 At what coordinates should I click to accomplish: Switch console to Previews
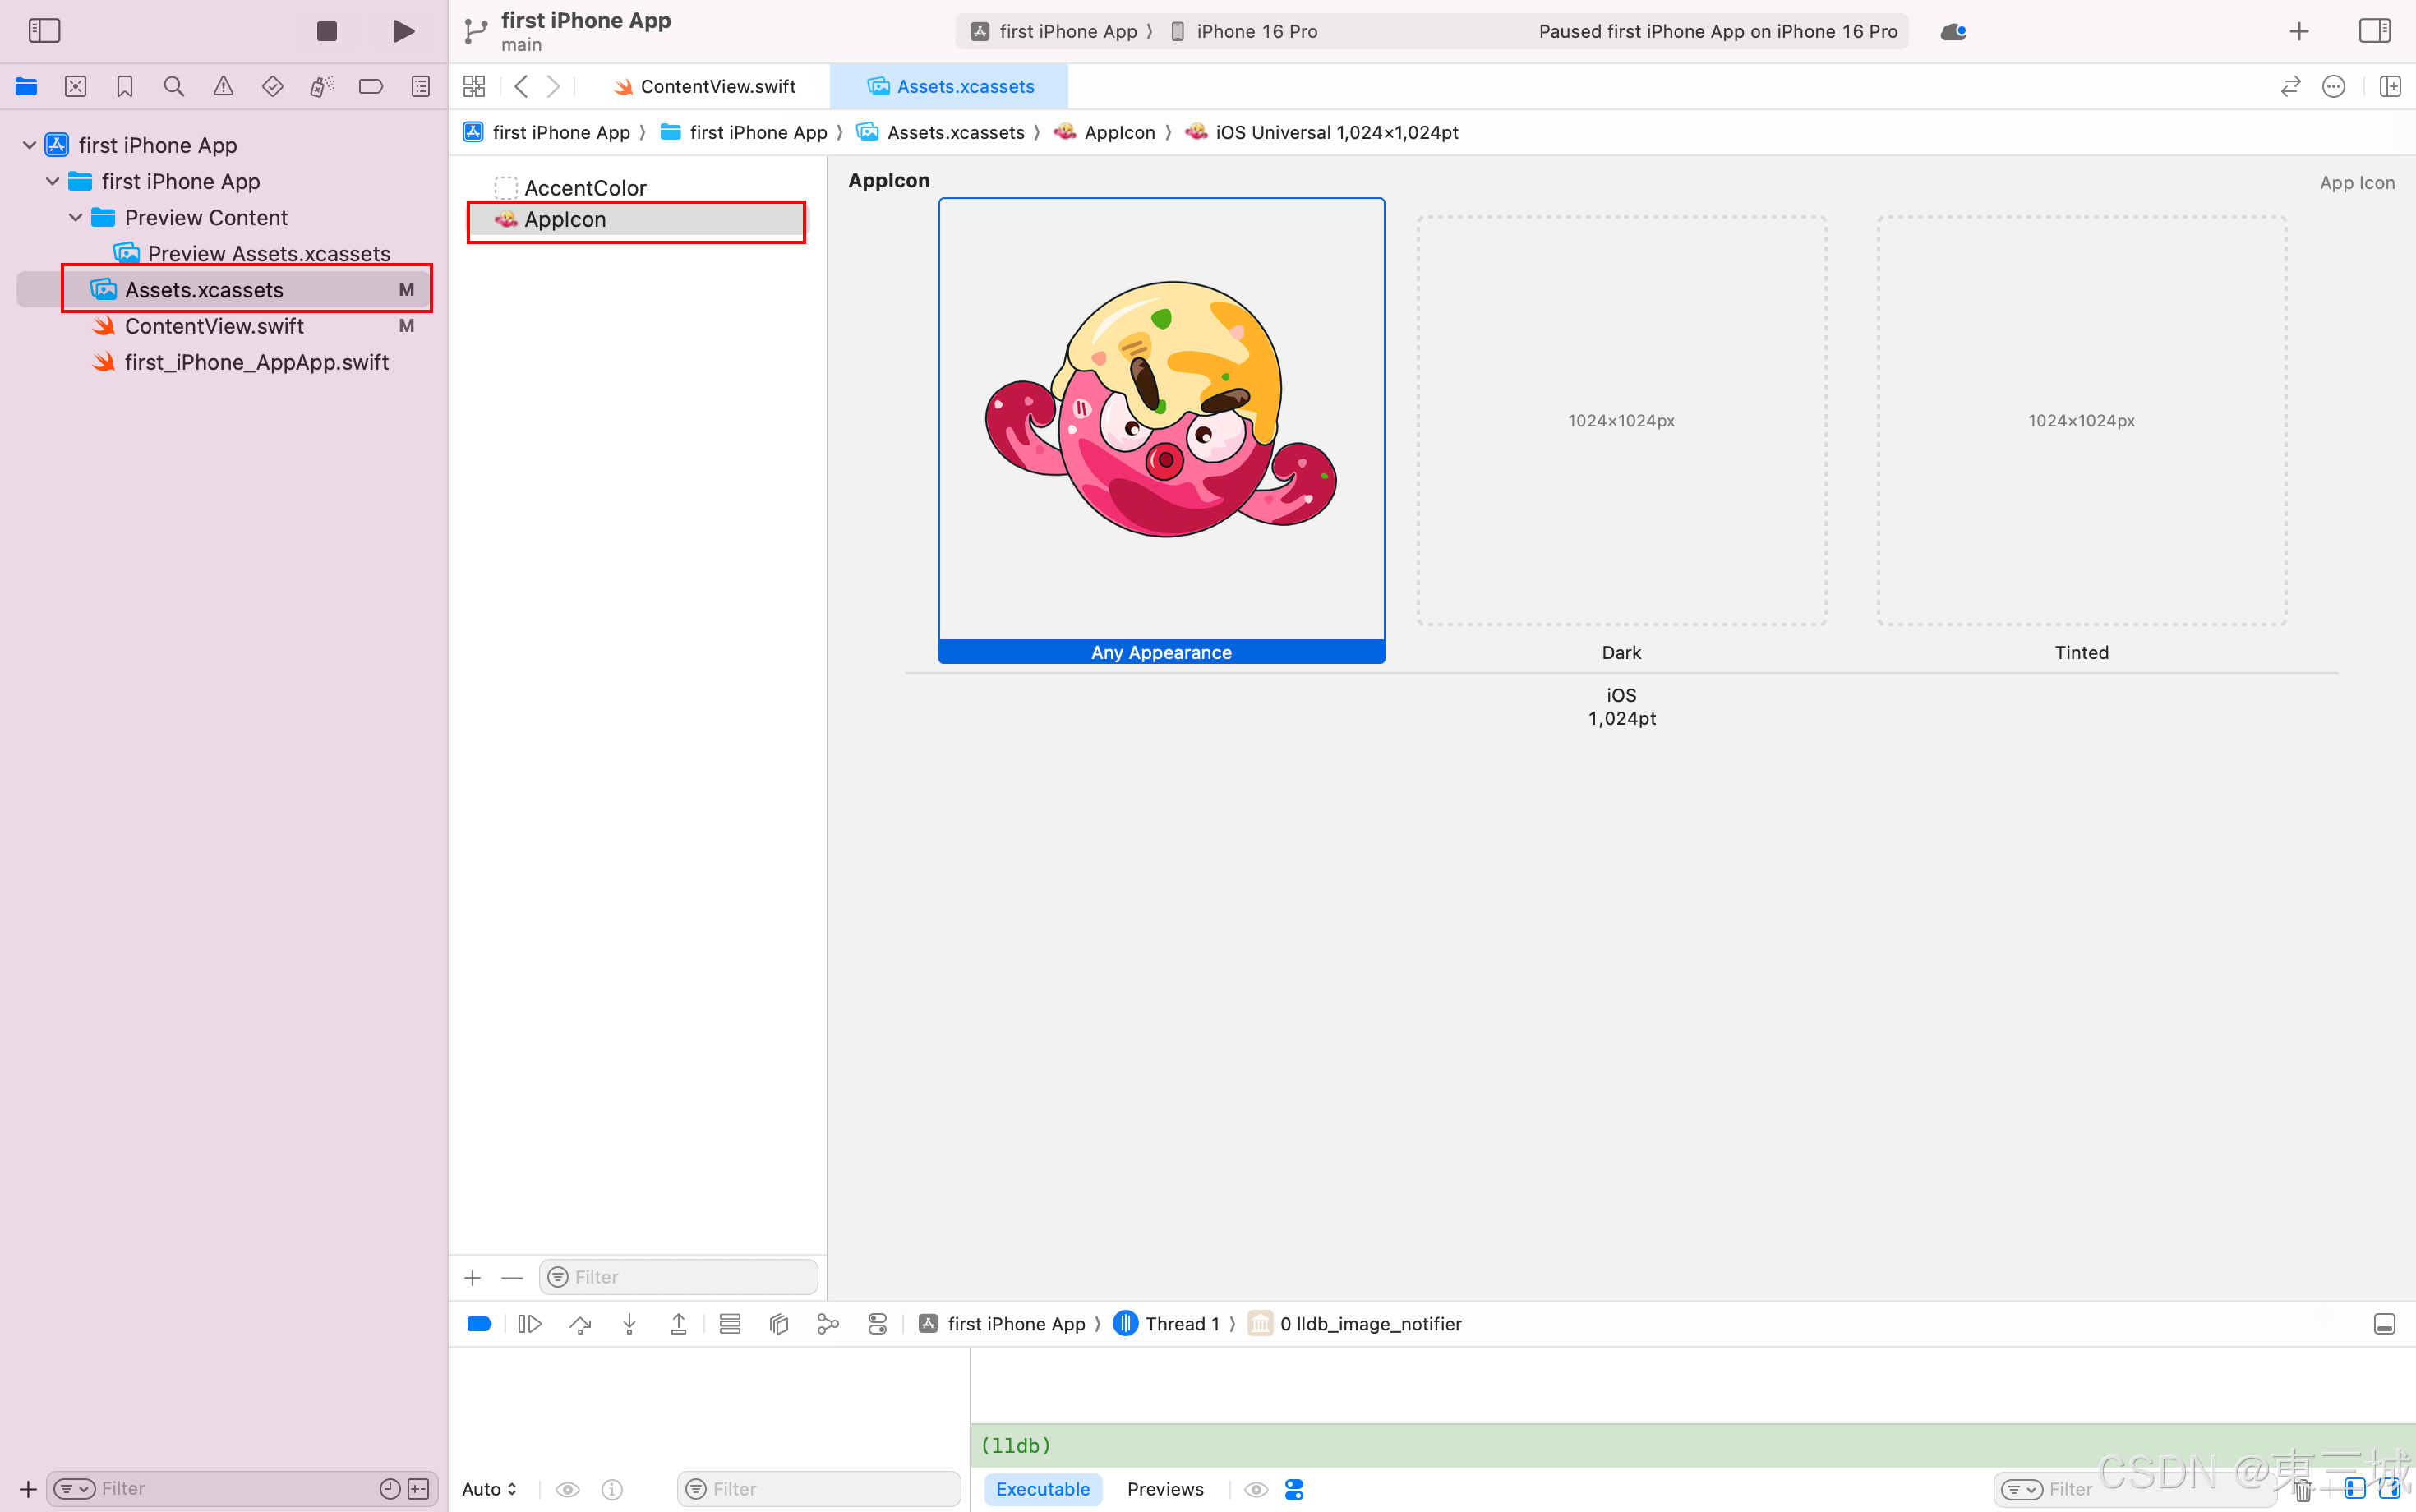[x=1165, y=1489]
